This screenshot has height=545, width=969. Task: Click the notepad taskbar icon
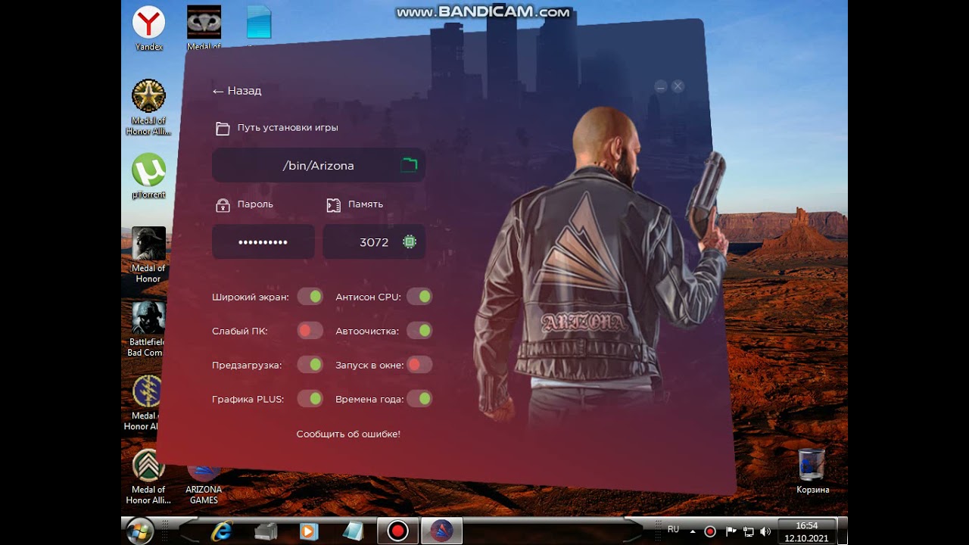(x=353, y=531)
